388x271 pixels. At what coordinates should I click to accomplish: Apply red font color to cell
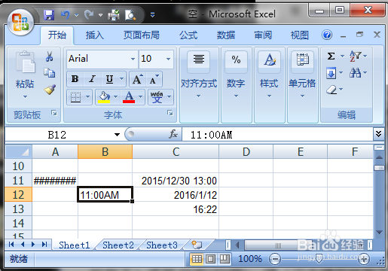(129, 97)
